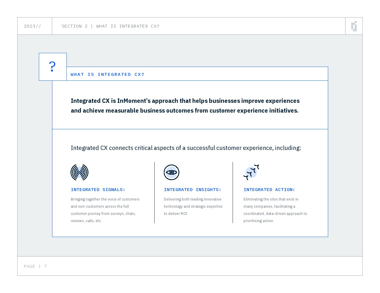Click the divider between Insights and Action

(x=233, y=192)
